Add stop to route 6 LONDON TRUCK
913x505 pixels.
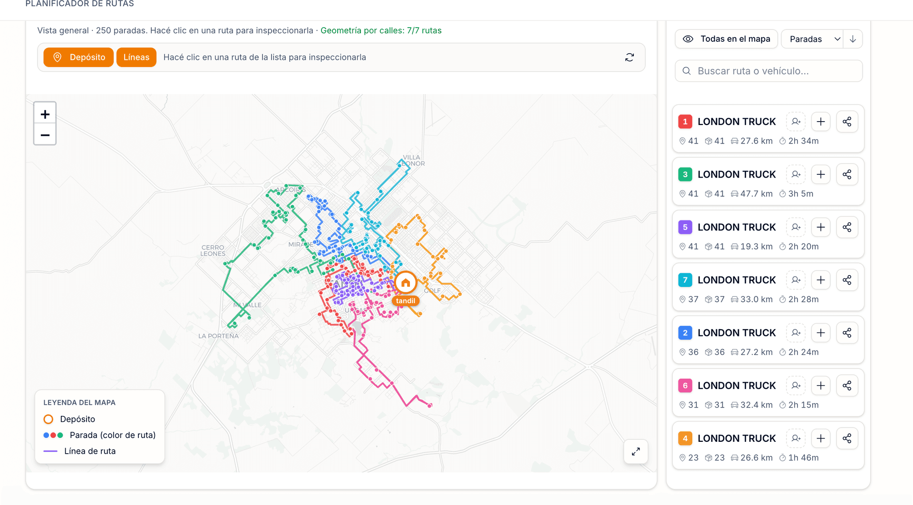821,385
